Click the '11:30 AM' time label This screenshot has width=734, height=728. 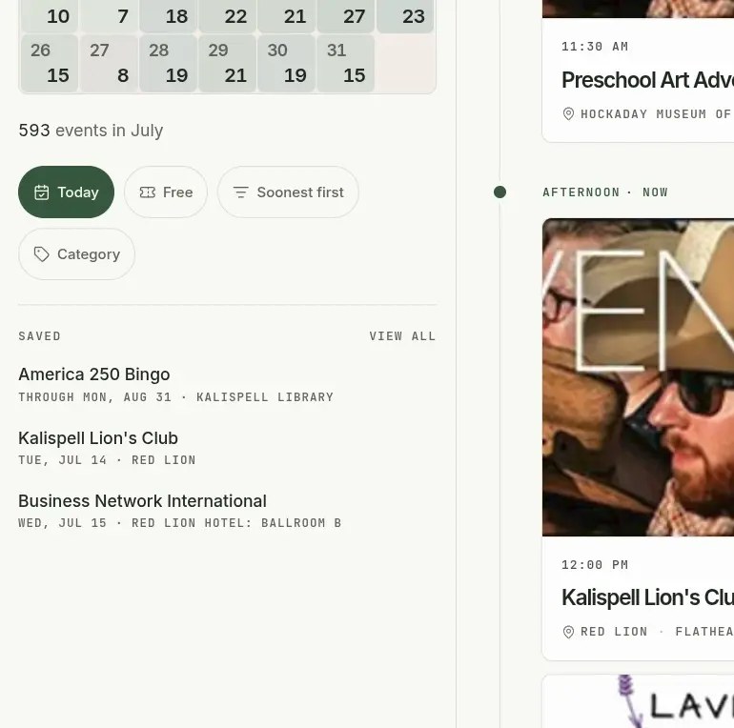[595, 47]
